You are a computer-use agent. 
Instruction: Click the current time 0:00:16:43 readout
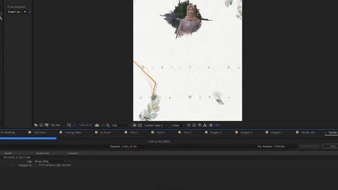(x=86, y=125)
